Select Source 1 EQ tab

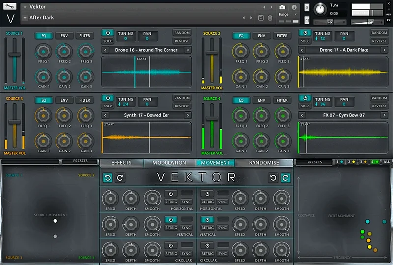pos(44,36)
